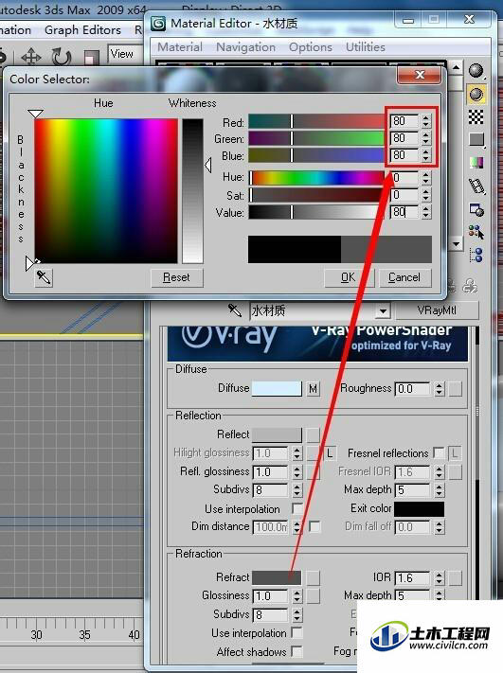Image resolution: width=503 pixels, height=673 pixels.
Task: Open the material/map navigator icon
Action: 476,256
